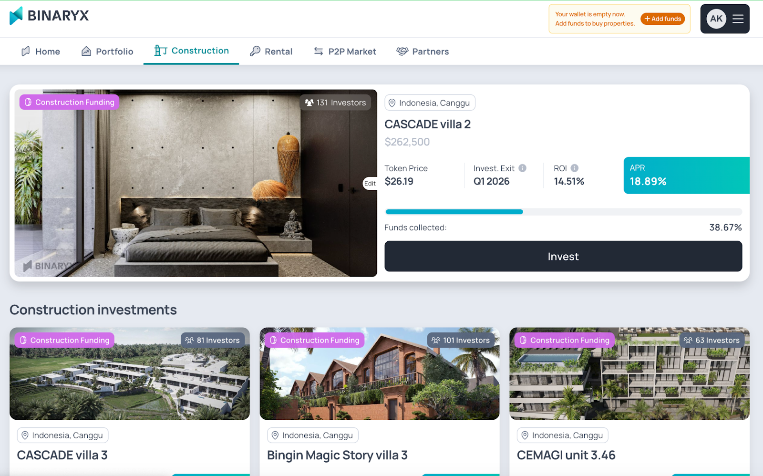Click the Invest. Exit info icon
Image resolution: width=763 pixels, height=476 pixels.
tap(523, 168)
